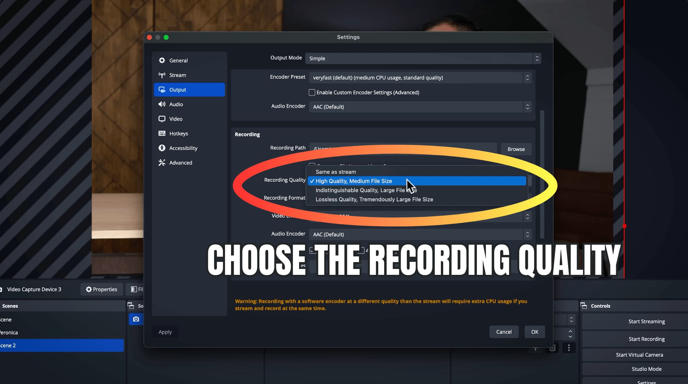Open the Hotkeys keyboard icon
The image size is (688, 384).
tap(162, 133)
